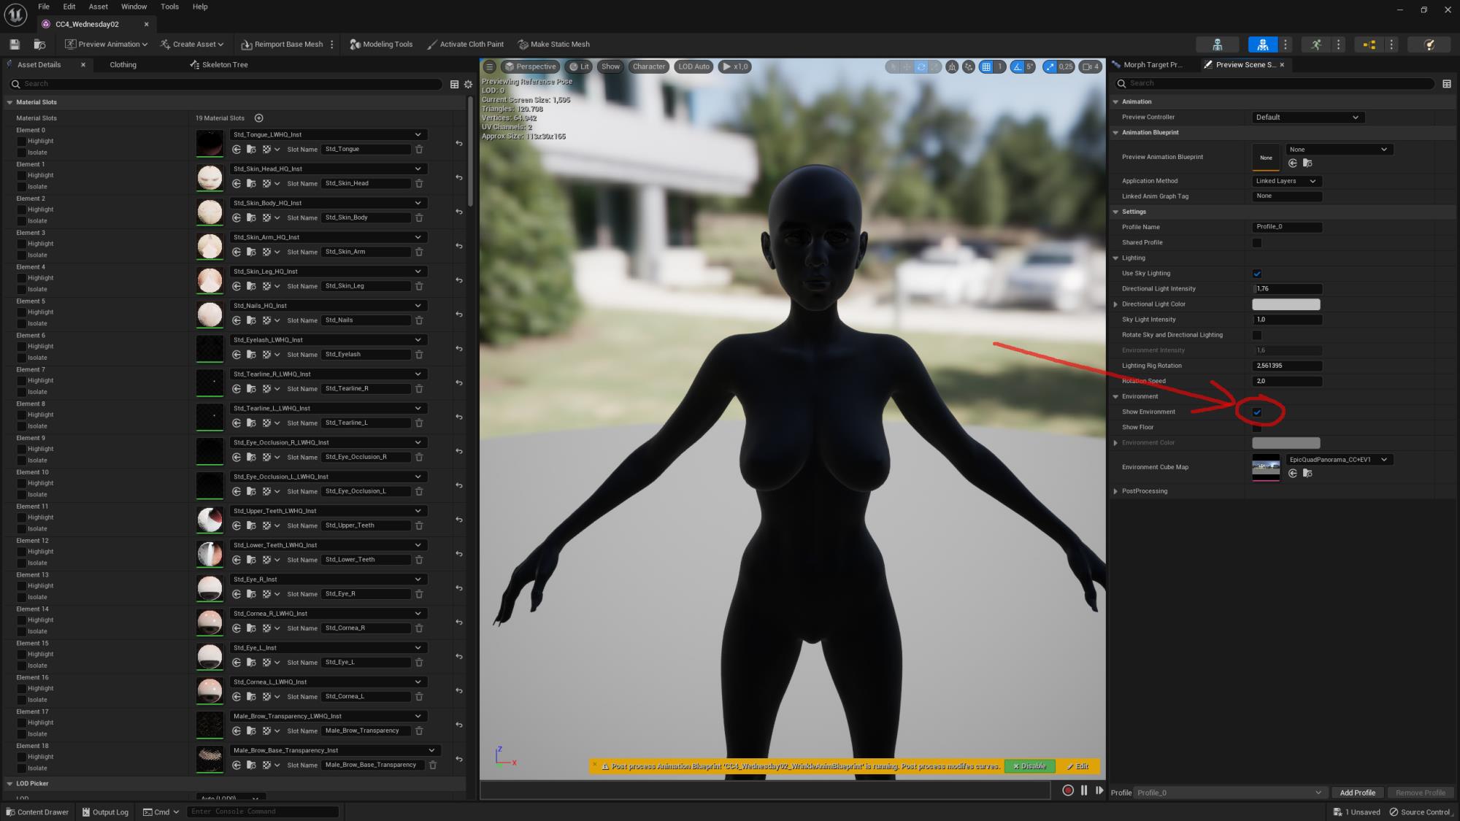Open the Asset menu
The width and height of the screenshot is (1460, 821).
(98, 7)
